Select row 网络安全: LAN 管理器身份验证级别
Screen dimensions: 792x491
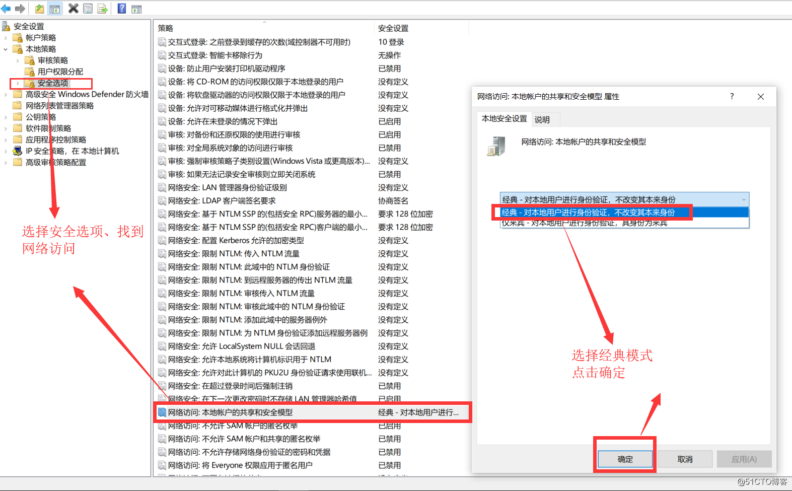pos(311,187)
